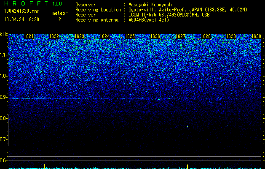Click the kHz axis unit label

[4, 34]
